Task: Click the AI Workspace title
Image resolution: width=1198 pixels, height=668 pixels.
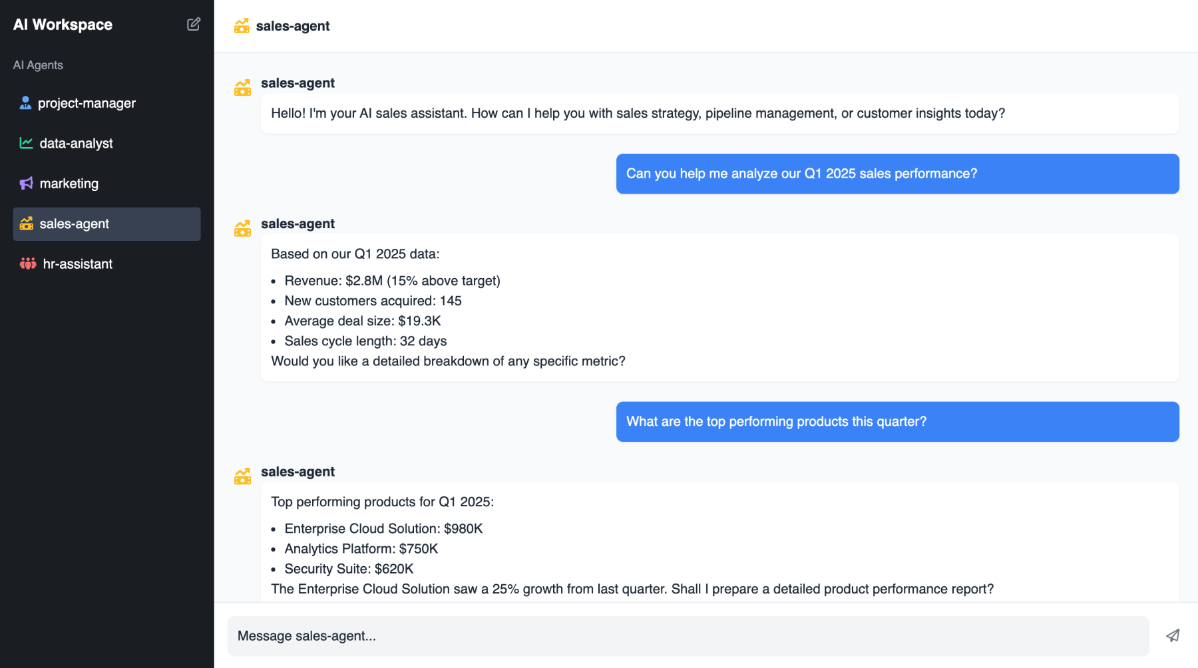Action: click(x=63, y=25)
